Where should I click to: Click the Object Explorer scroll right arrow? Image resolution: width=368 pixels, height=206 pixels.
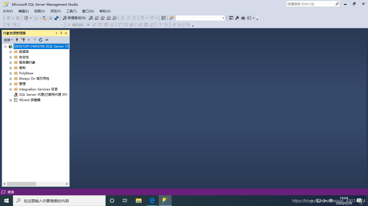click(x=67, y=184)
